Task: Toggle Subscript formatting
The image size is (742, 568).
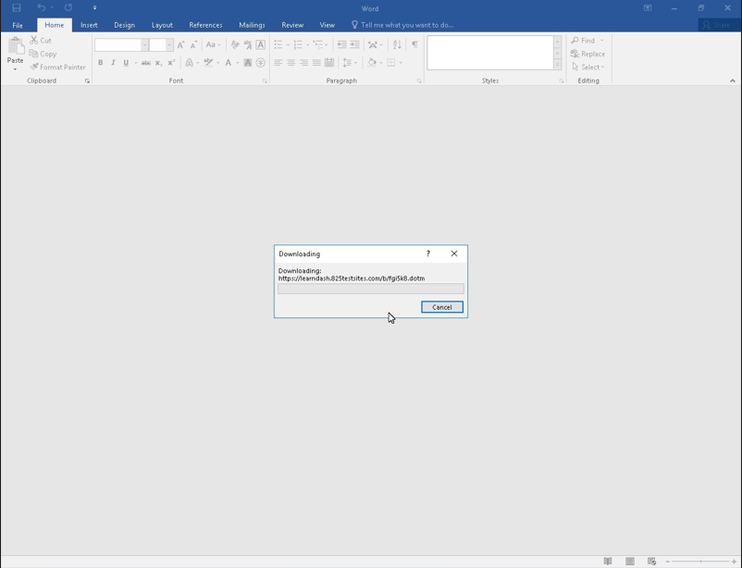Action: [158, 63]
